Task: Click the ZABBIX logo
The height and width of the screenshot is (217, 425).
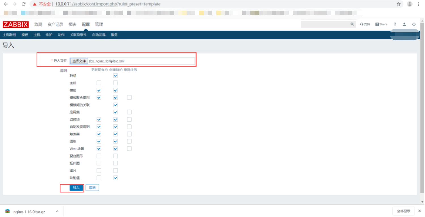Action: [x=16, y=25]
